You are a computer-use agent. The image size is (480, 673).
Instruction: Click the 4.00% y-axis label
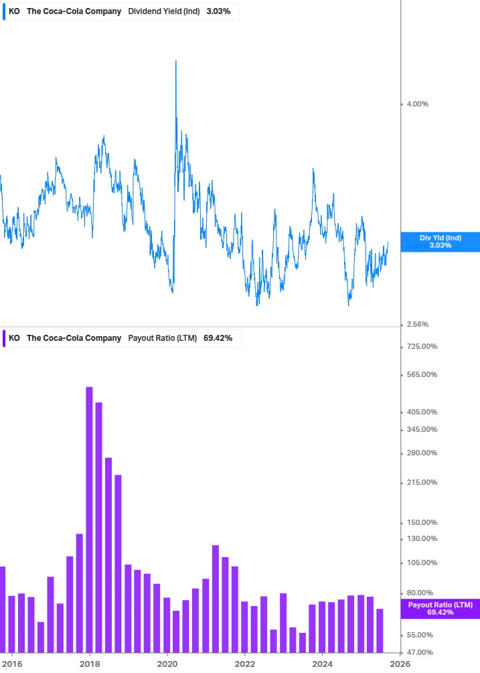point(417,104)
